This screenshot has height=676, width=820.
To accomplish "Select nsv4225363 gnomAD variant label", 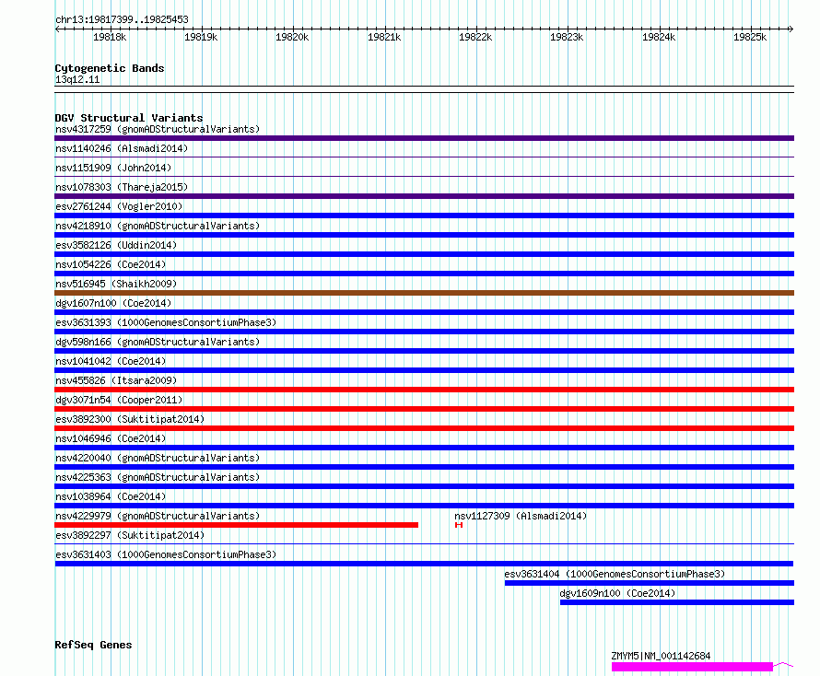I will click(x=158, y=477).
